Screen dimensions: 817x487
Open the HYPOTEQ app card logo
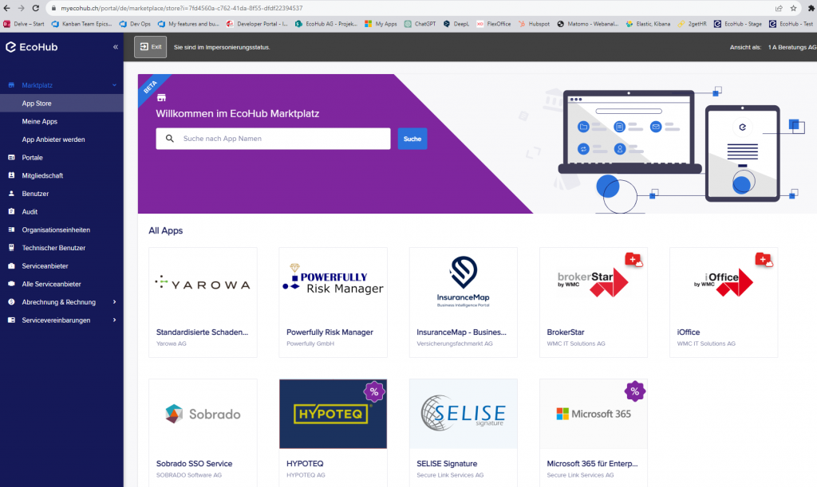click(333, 414)
